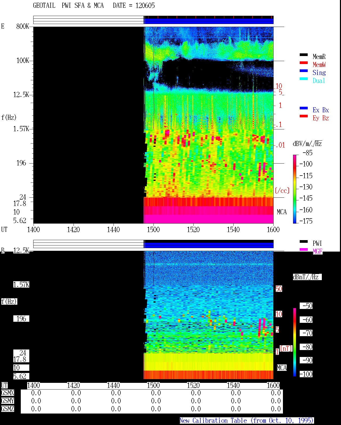Select the Dual legend label
Viewport: 341px width, 425px height.
coord(319,81)
